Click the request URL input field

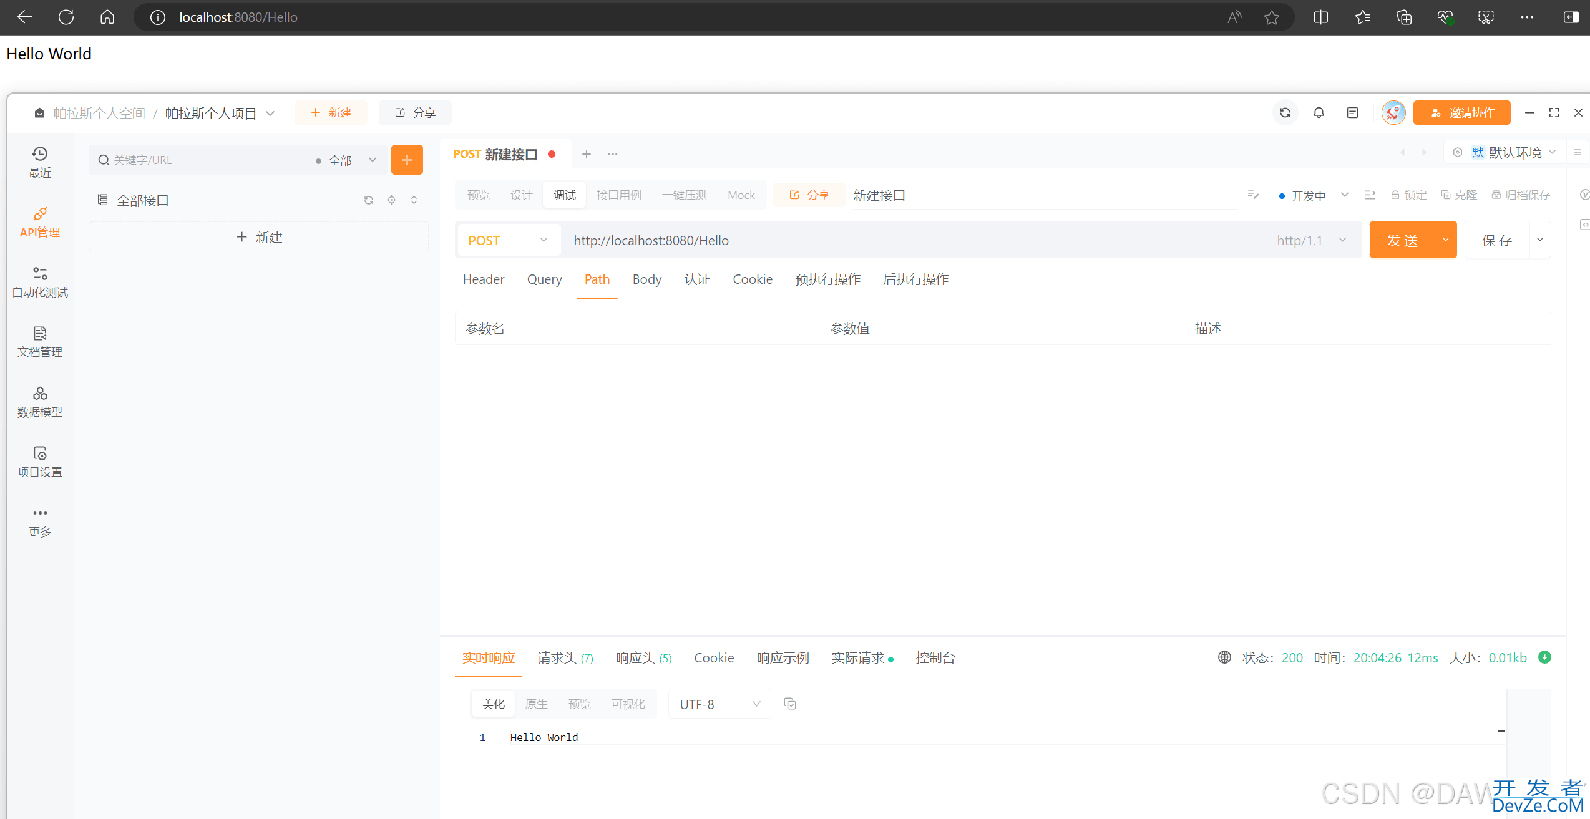(916, 240)
